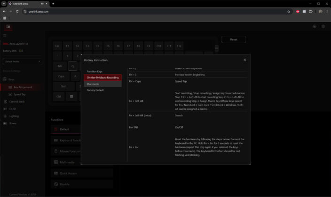331x197 pixels.
Task: Toggle the hamburger sidebar menu
Action: pyautogui.click(x=5, y=35)
